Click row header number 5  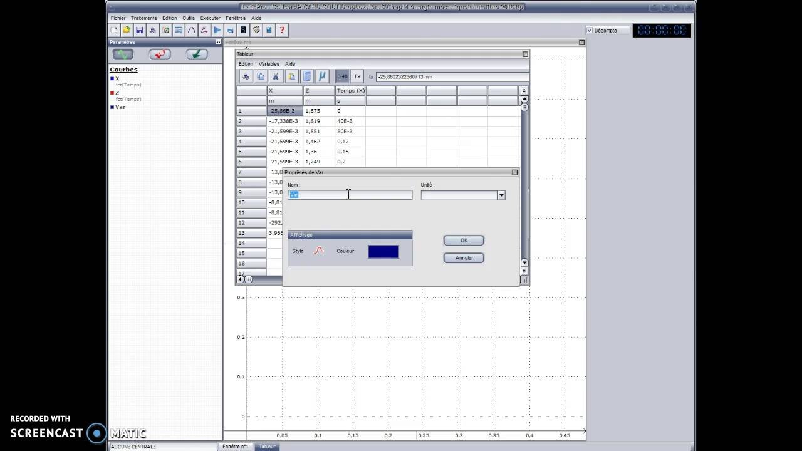251,152
